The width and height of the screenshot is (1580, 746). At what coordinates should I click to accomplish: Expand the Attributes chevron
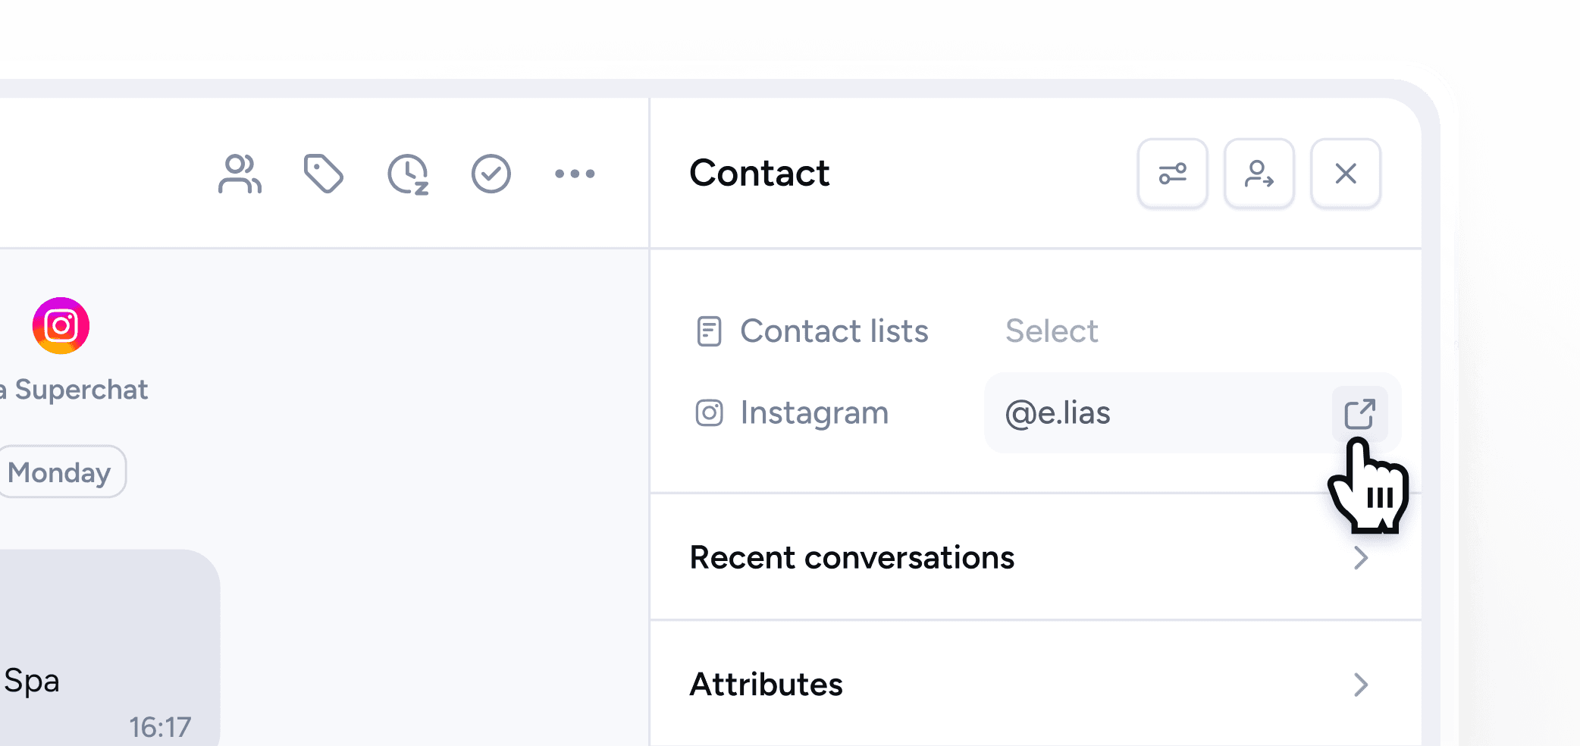click(1361, 685)
